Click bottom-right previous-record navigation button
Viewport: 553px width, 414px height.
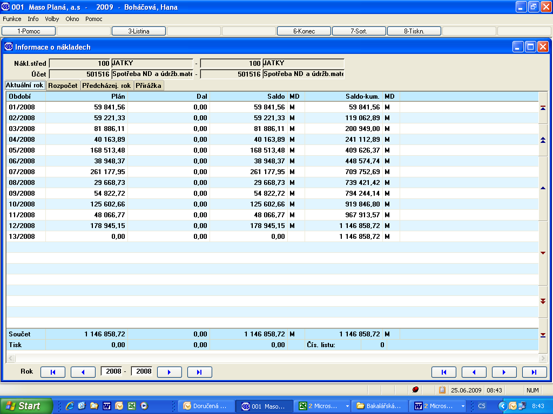pyautogui.click(x=474, y=372)
